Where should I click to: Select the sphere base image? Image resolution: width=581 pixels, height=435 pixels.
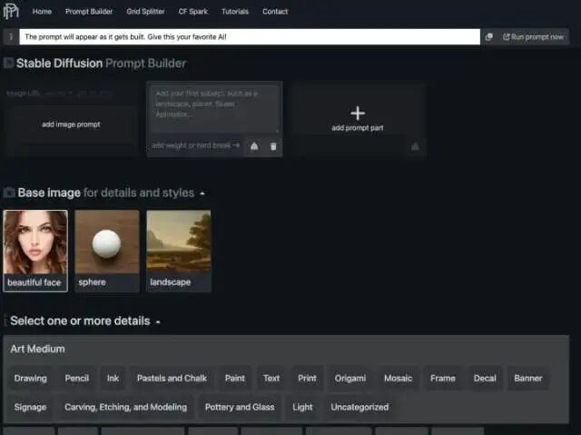(107, 251)
